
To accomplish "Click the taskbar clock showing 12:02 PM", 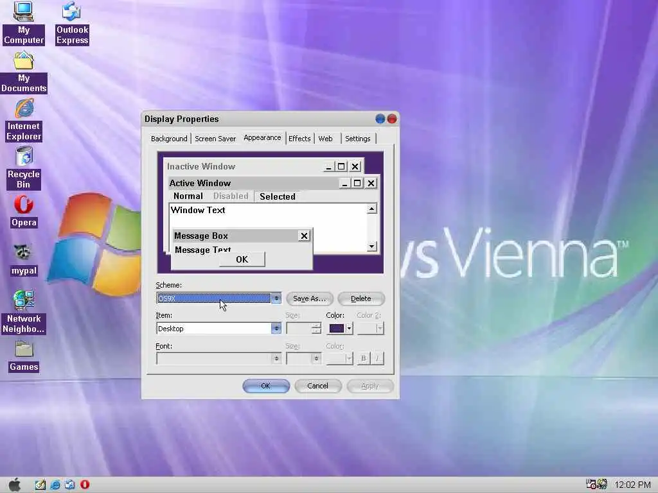I will [632, 485].
